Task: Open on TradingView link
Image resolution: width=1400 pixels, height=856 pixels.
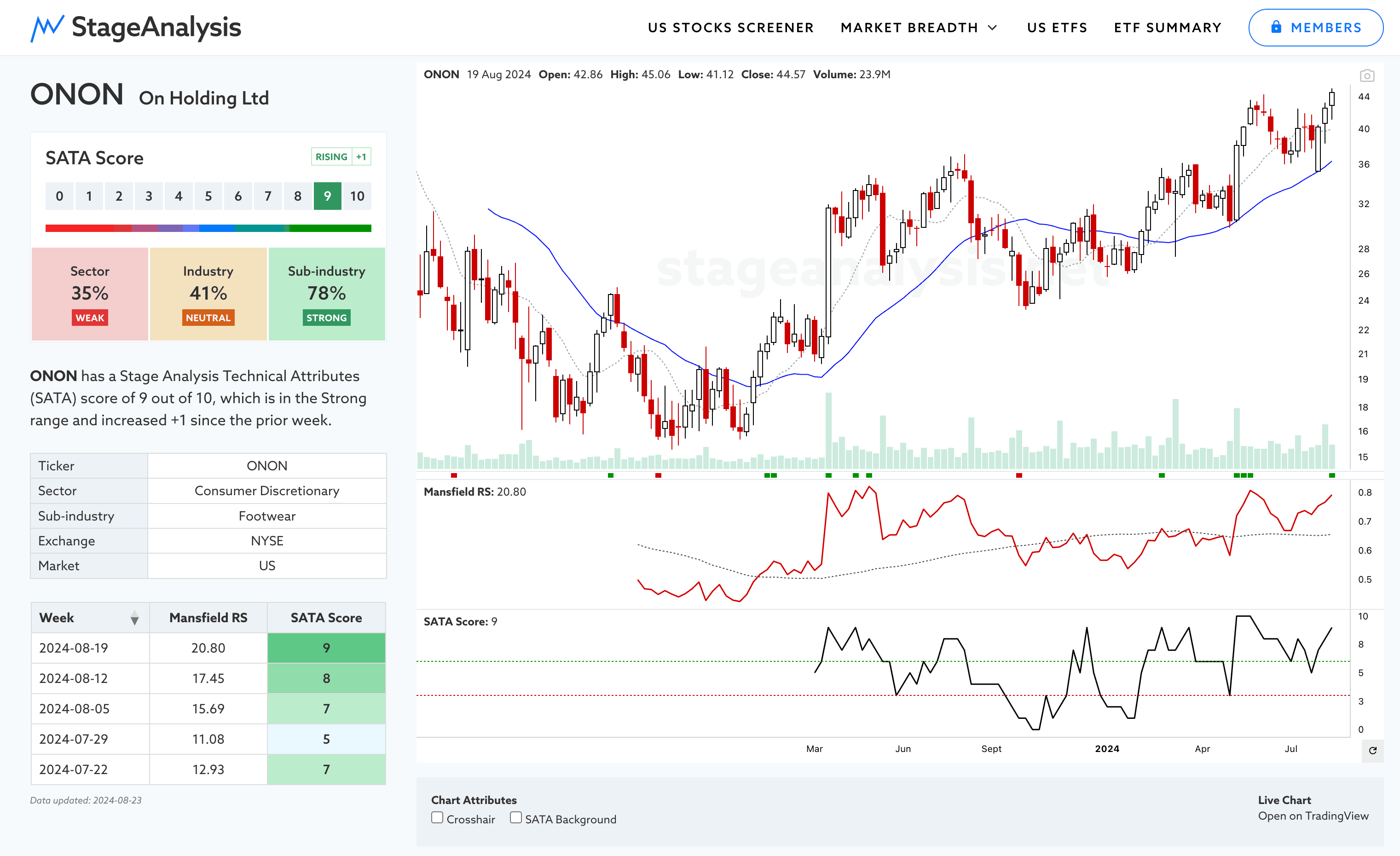Action: pos(1313,816)
